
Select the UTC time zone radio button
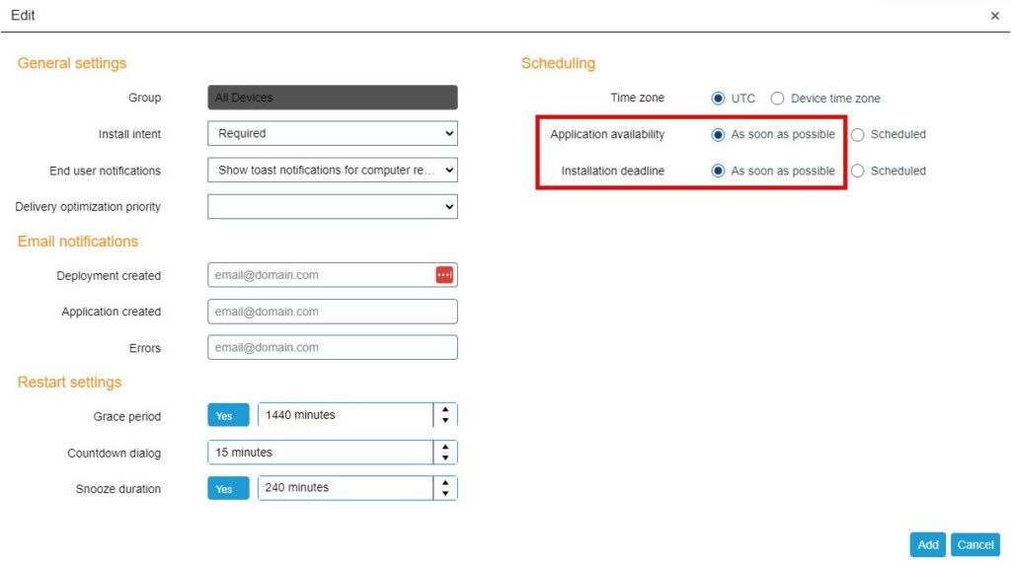718,99
